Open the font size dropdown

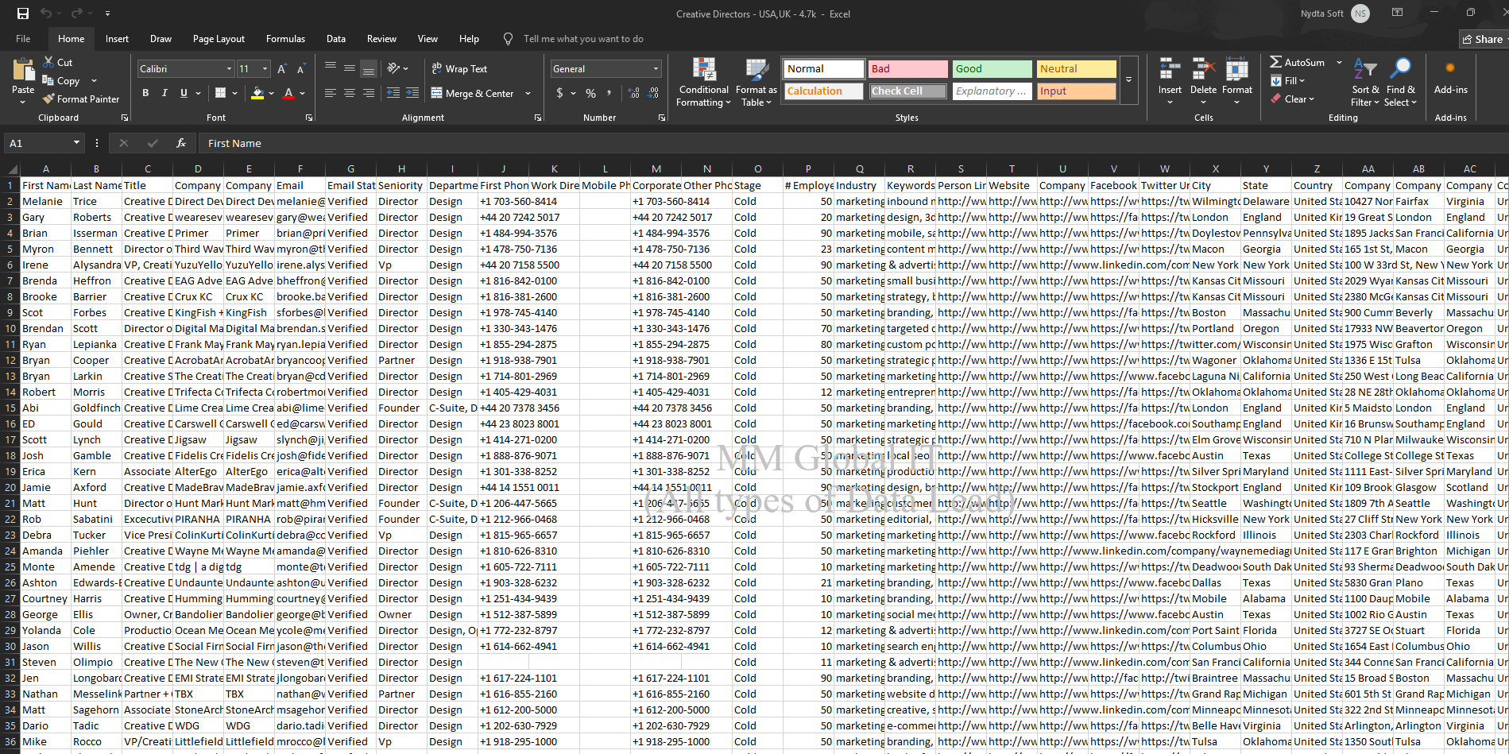[x=265, y=69]
